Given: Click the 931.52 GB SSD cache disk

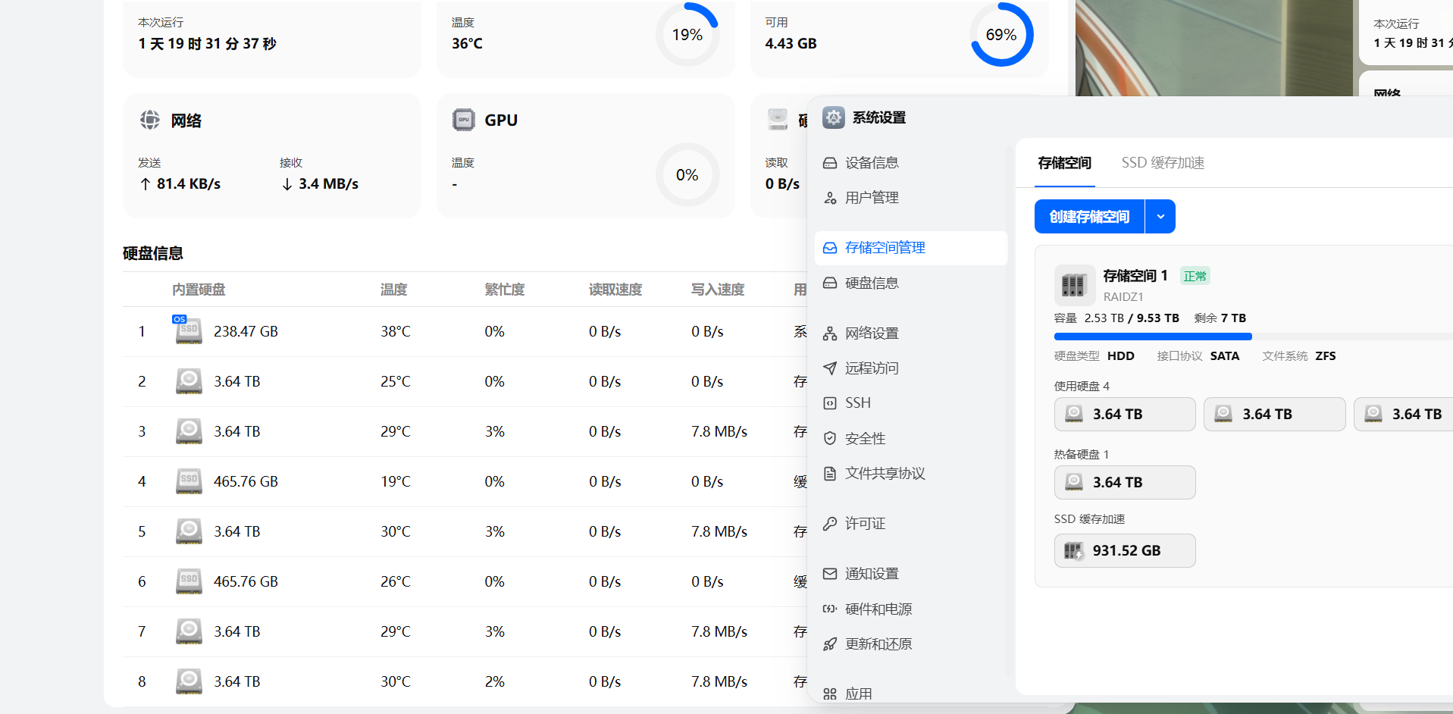Looking at the screenshot, I should [x=1124, y=551].
